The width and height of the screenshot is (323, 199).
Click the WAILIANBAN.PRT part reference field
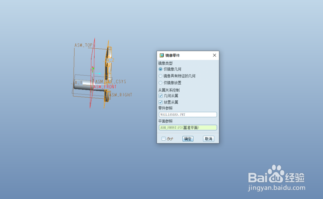(187, 114)
